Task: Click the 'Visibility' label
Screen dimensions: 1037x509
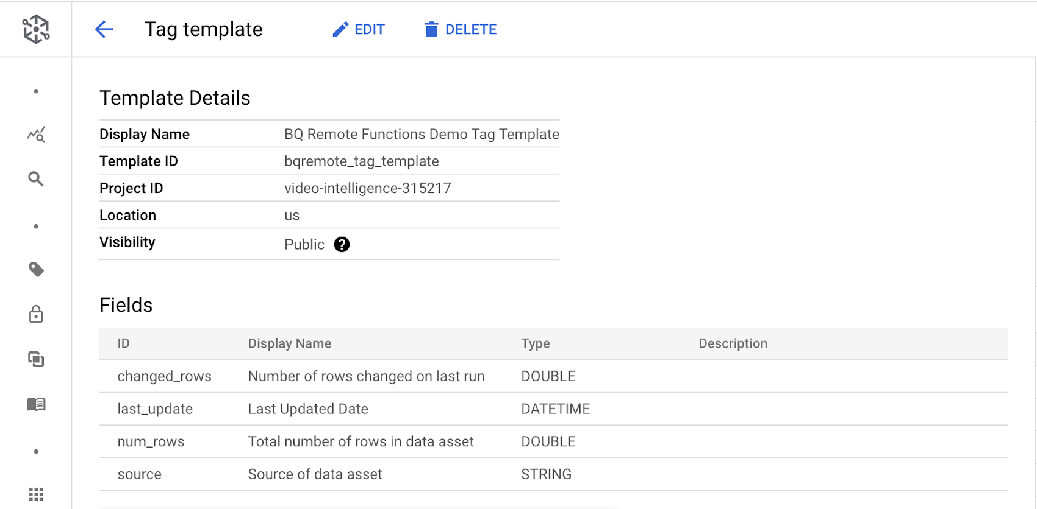Action: click(x=127, y=242)
